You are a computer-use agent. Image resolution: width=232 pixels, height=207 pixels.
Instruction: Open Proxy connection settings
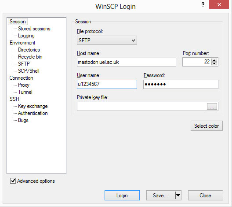24,85
